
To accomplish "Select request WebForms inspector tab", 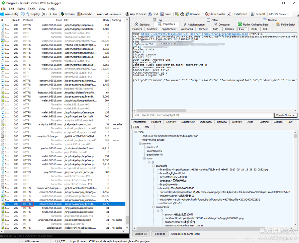I will click(187, 29).
